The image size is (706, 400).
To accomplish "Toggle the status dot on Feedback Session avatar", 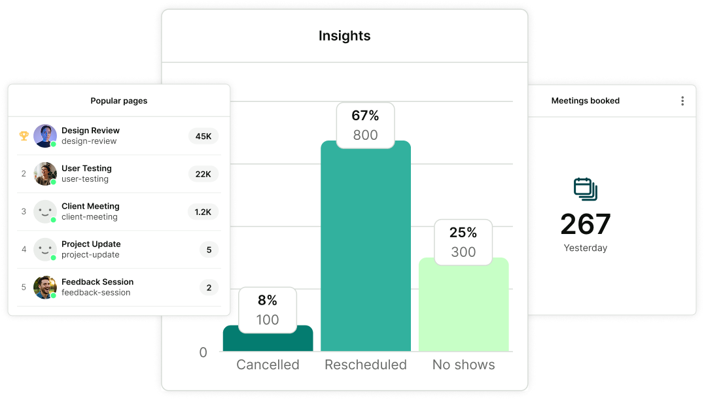I will 52,295.
